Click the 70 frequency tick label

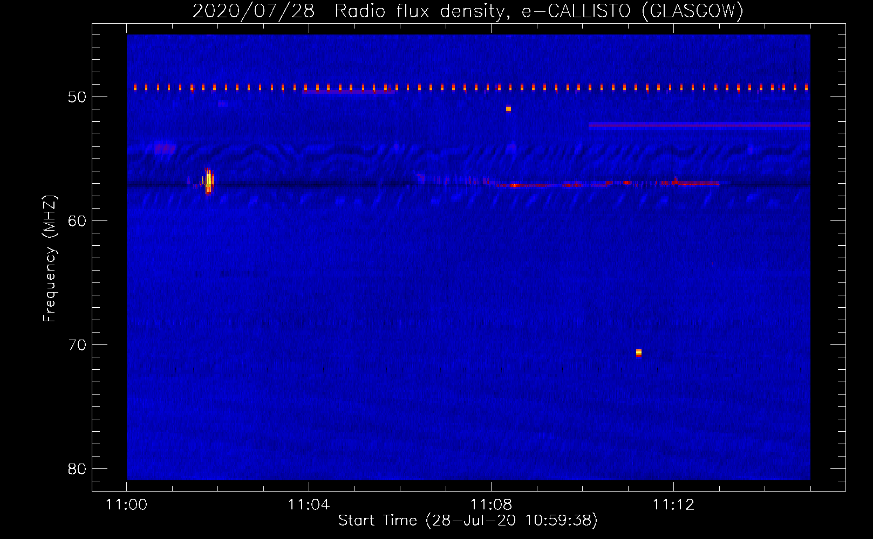tap(77, 345)
